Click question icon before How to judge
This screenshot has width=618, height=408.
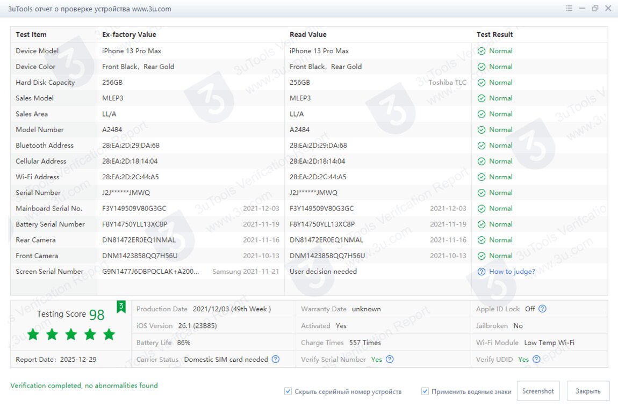click(482, 272)
